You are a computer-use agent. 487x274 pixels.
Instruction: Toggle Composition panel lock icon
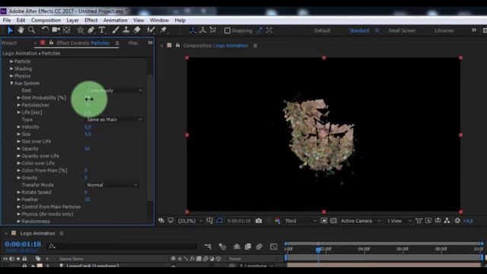pos(177,46)
